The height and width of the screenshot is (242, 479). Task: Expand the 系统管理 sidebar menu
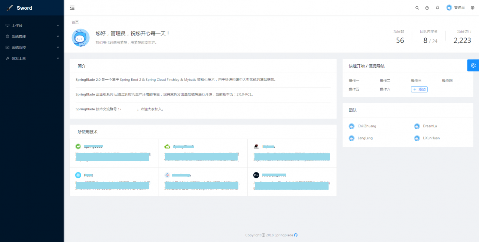point(32,37)
